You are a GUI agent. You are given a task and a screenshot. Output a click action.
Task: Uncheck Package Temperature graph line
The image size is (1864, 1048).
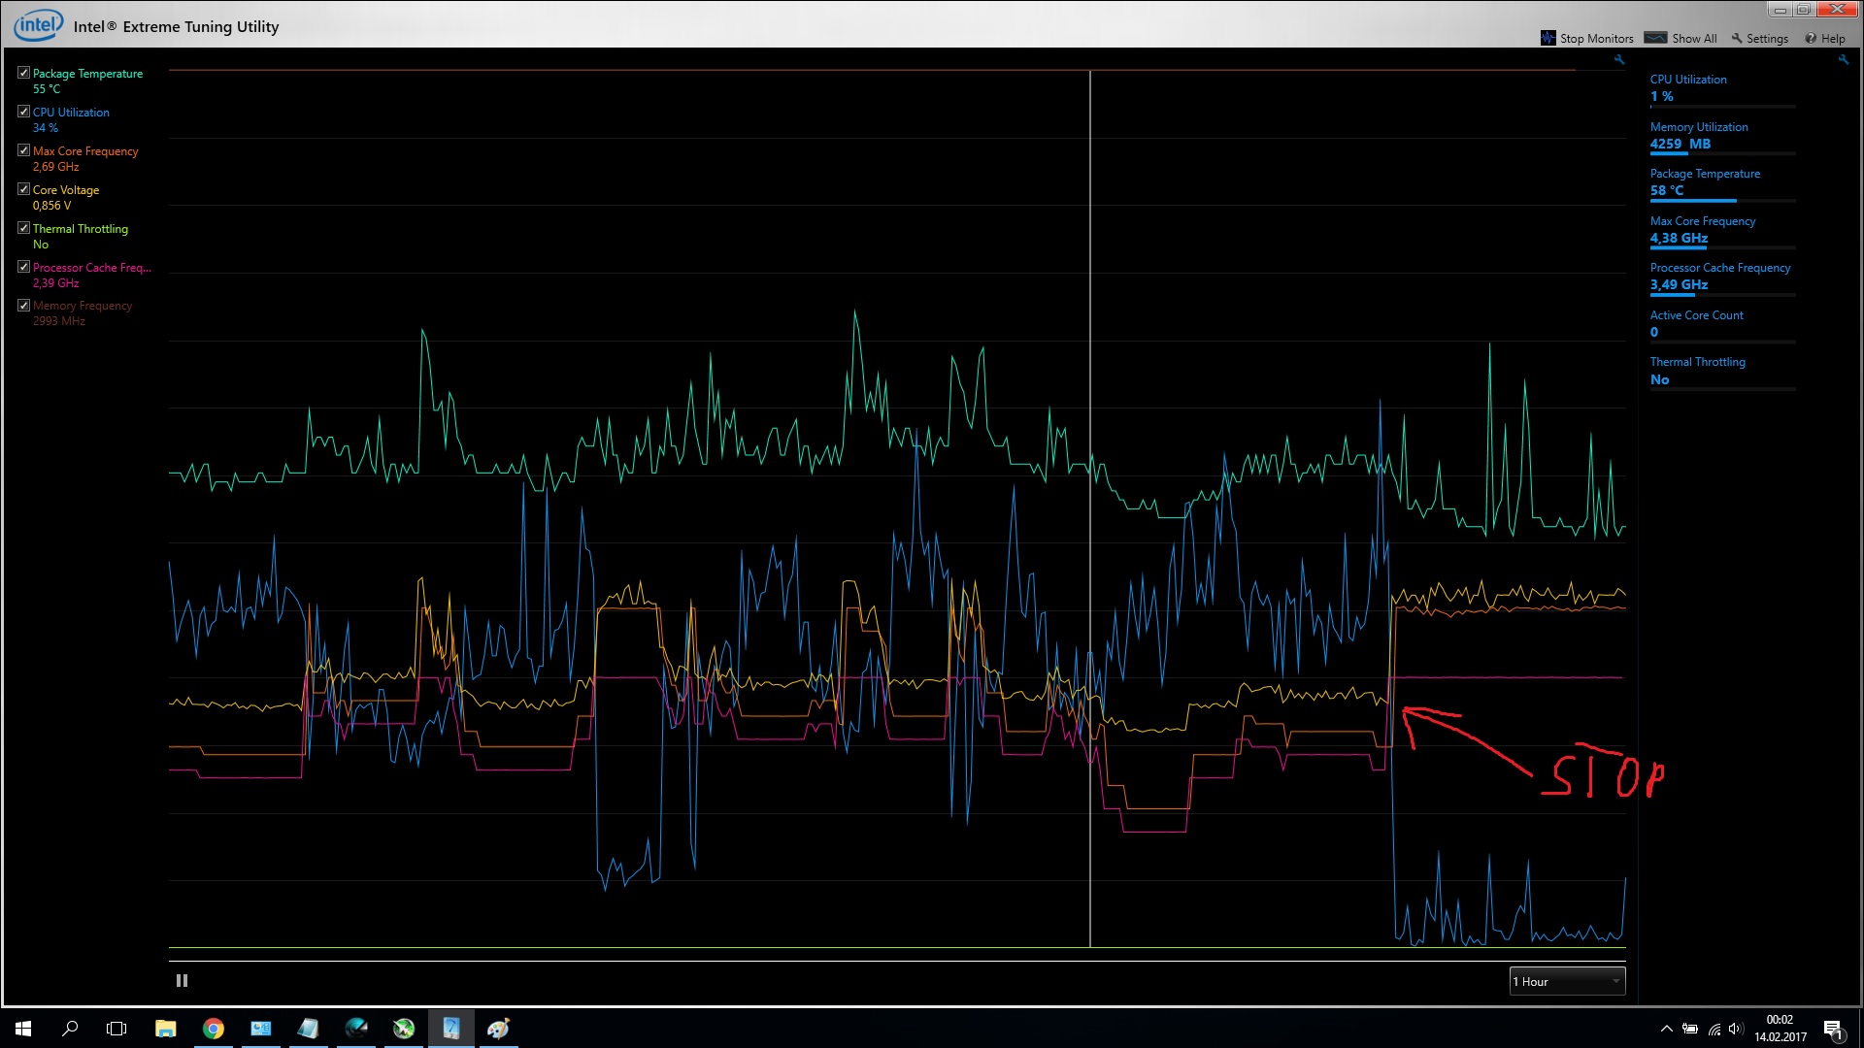click(23, 73)
